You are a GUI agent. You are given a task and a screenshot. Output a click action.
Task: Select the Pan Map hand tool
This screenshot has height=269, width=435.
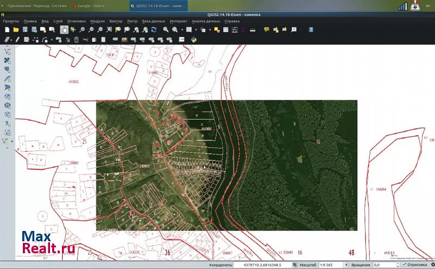[64, 29]
